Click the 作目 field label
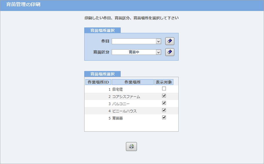The height and width of the screenshot is (164, 264). 105,41
